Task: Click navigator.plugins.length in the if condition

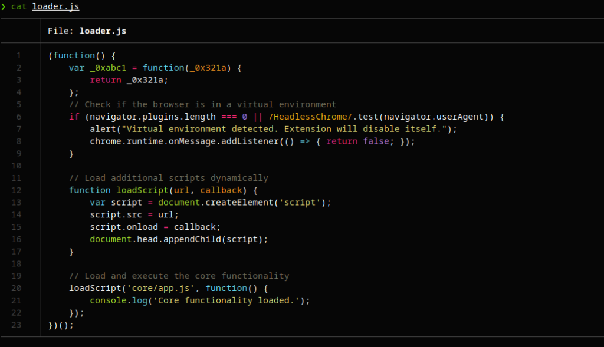Action: (153, 117)
